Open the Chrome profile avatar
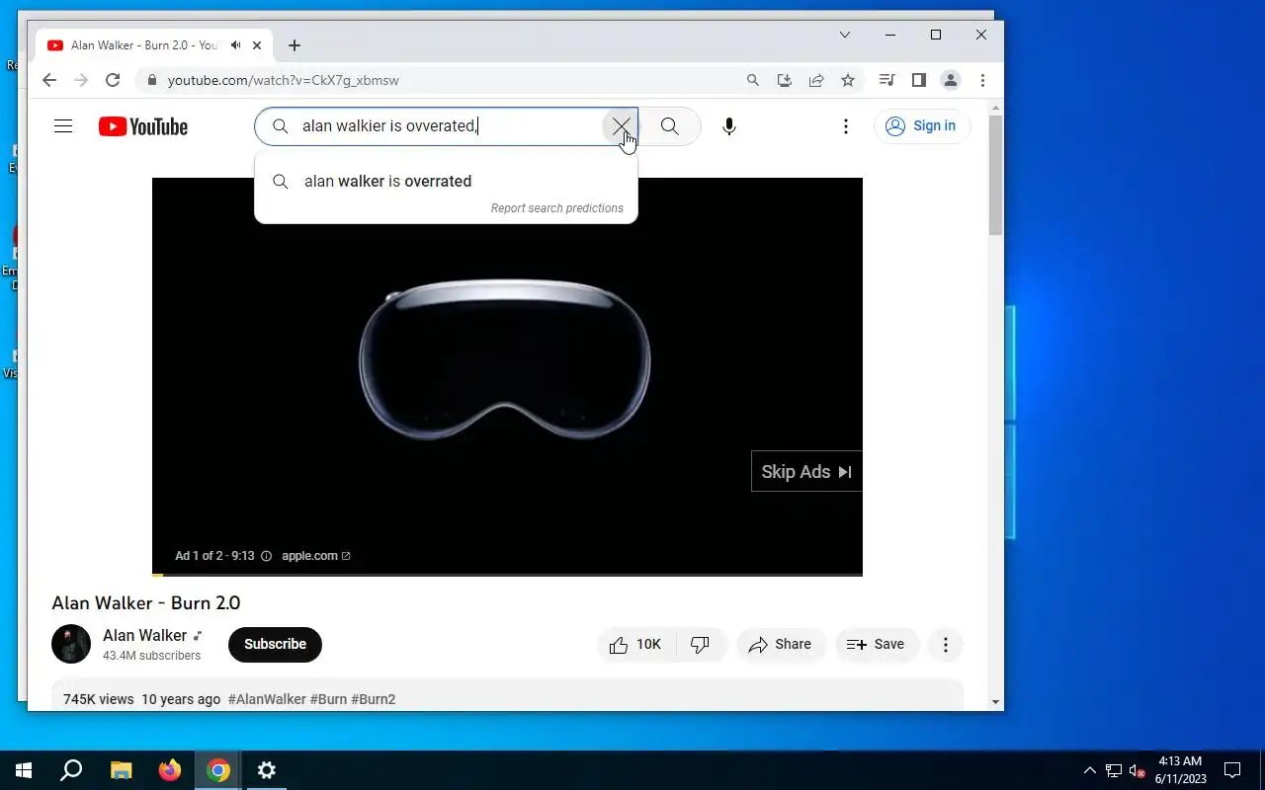The width and height of the screenshot is (1265, 790). click(951, 80)
